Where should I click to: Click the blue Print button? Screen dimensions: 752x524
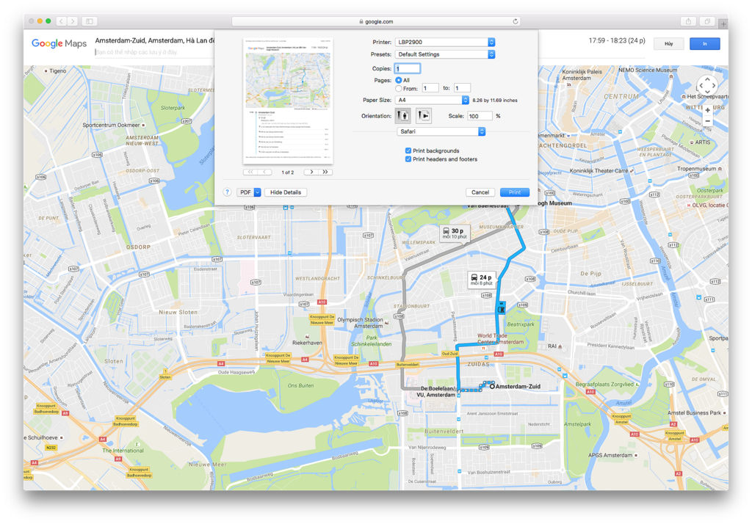515,192
